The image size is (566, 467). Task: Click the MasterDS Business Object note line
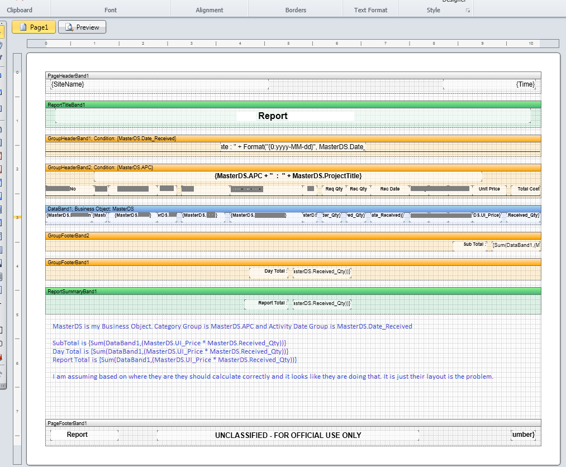pos(232,326)
